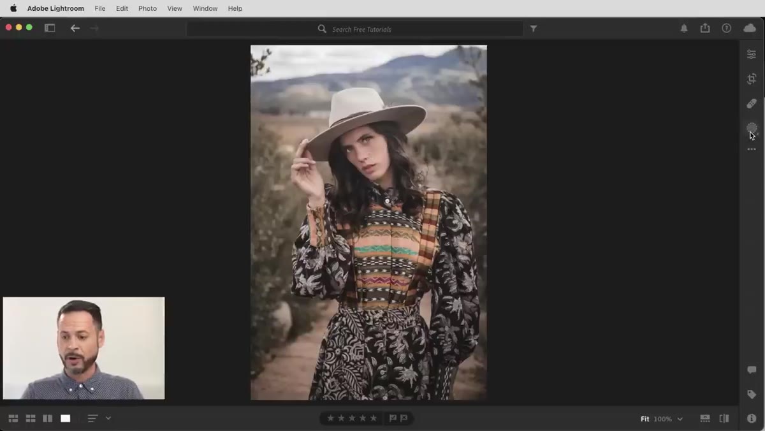
Task: Open the Photo menu
Action: pyautogui.click(x=147, y=8)
